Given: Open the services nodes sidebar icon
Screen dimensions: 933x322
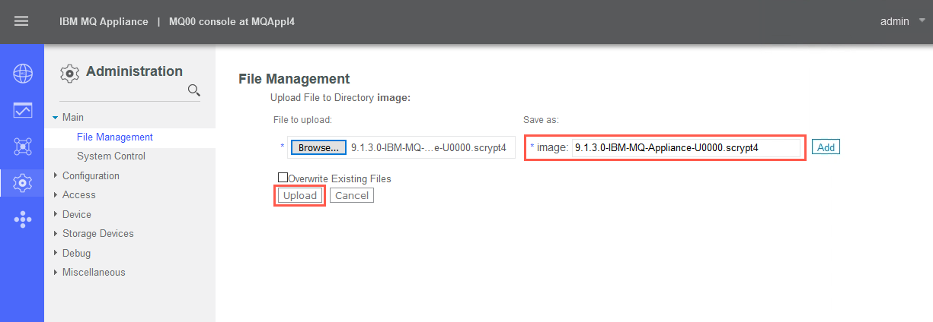Looking at the screenshot, I should (22, 147).
